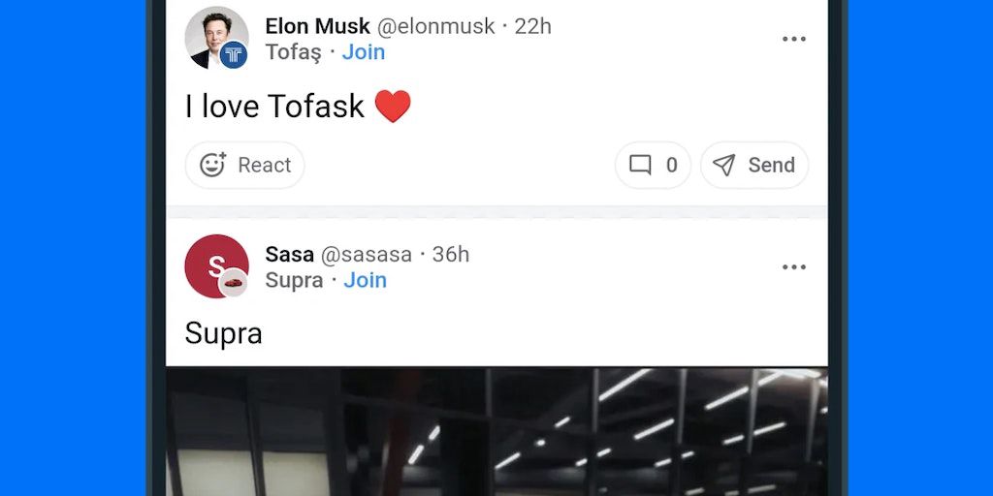
Task: Open the image in Sasa's Supra post
Action: coord(496,431)
